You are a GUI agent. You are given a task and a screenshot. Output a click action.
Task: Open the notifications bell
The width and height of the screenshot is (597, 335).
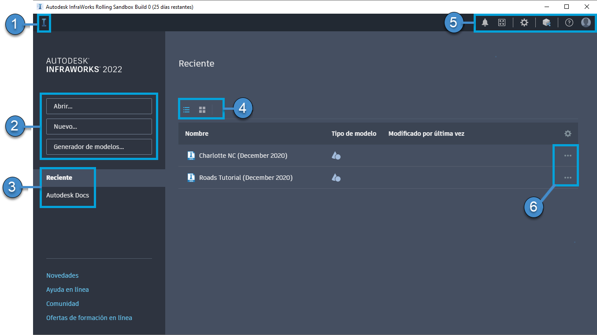[485, 22]
